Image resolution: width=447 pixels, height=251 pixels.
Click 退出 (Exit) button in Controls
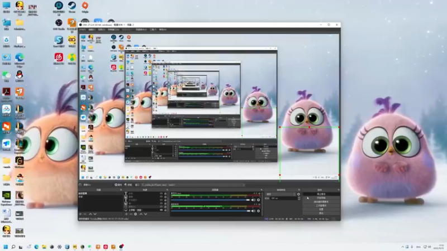click(321, 213)
